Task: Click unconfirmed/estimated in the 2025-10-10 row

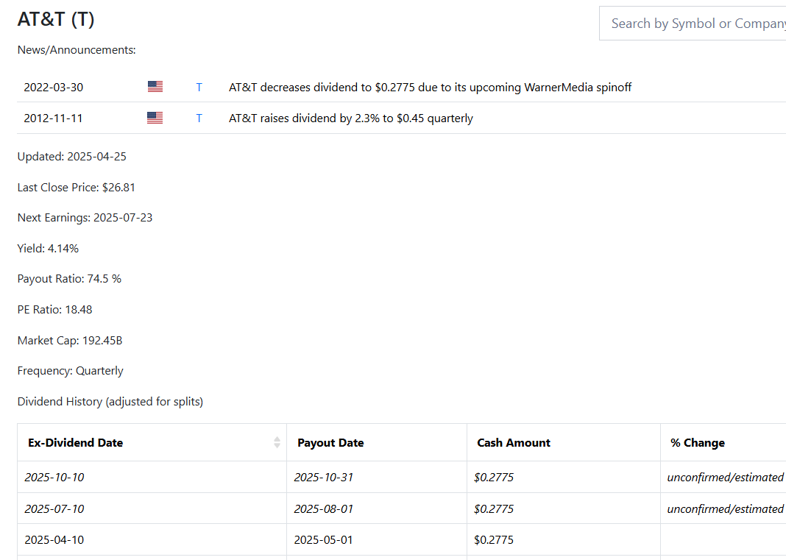Action: [x=726, y=478]
